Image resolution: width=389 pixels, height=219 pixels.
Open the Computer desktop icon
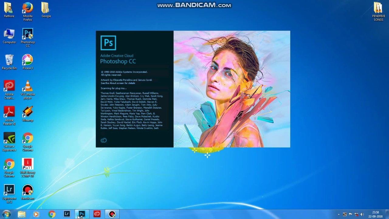click(9, 36)
